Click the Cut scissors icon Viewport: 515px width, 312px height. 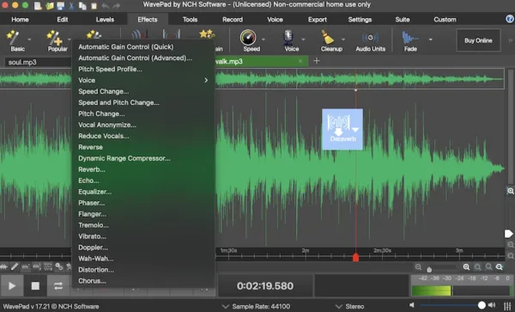(x=71, y=6)
